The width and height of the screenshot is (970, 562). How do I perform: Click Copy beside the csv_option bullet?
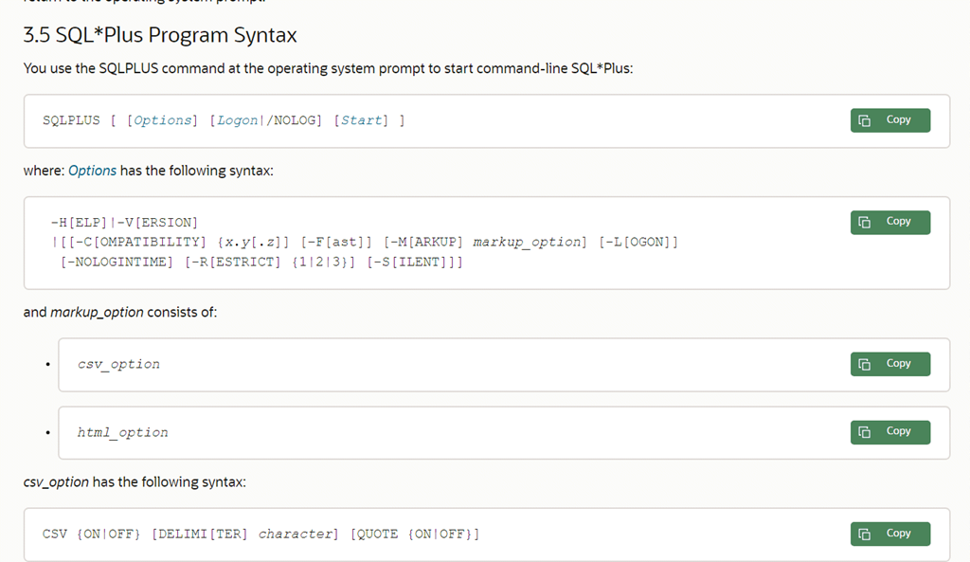[889, 364]
